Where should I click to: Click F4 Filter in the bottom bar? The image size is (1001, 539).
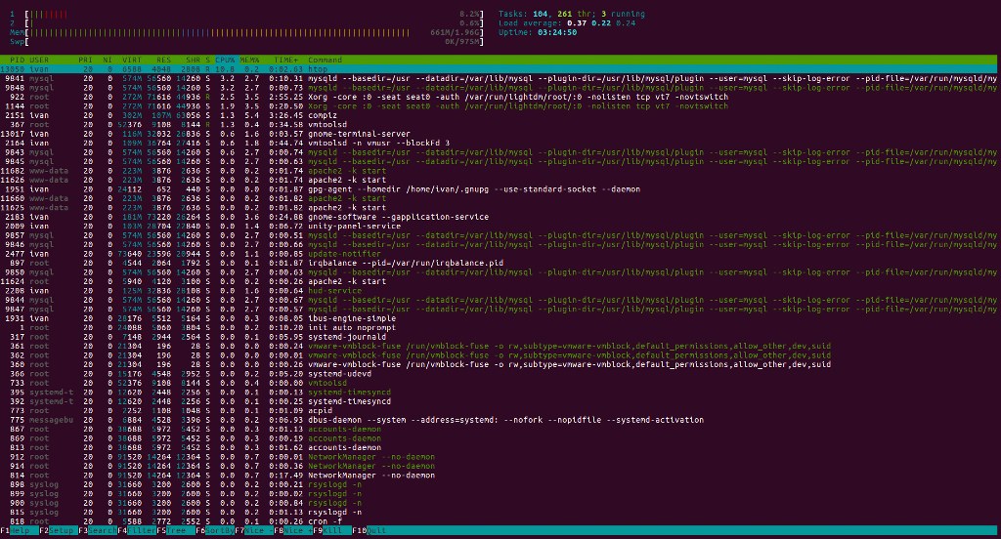coord(137,531)
